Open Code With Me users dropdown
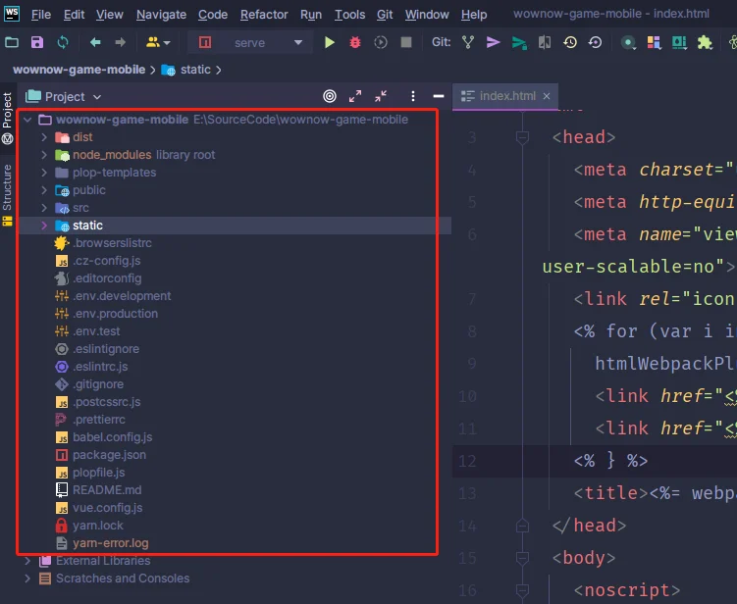Image resolution: width=737 pixels, height=604 pixels. [157, 43]
